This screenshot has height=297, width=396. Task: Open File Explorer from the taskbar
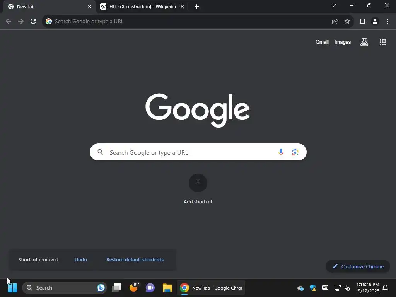(167, 288)
